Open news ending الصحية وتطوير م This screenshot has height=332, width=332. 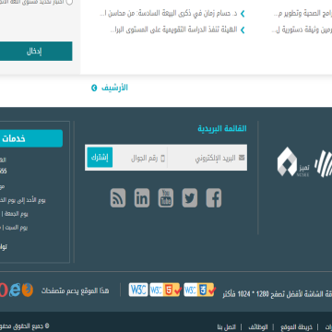click(x=302, y=14)
